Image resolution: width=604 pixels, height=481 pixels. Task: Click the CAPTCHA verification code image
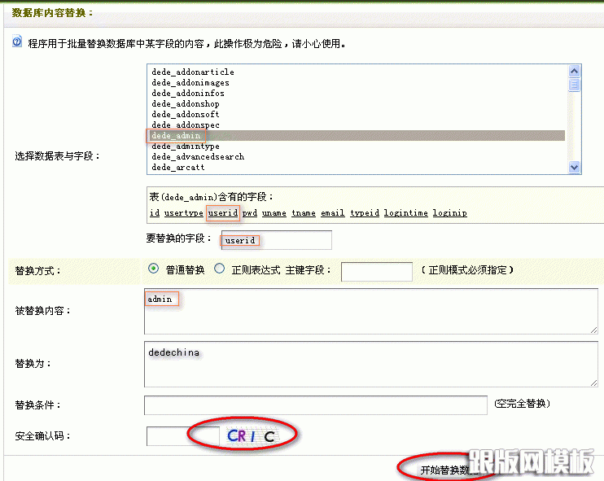[252, 436]
